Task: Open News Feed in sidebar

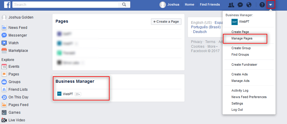Action: point(18,28)
